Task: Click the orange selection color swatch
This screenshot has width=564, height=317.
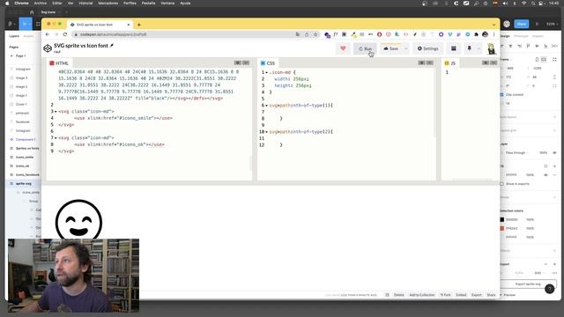Action: click(x=502, y=228)
